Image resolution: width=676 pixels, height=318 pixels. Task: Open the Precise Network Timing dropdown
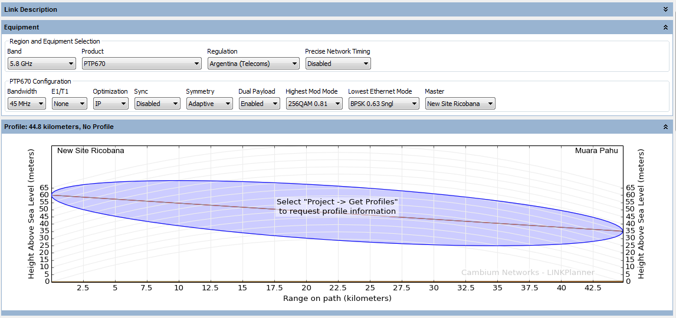click(338, 64)
